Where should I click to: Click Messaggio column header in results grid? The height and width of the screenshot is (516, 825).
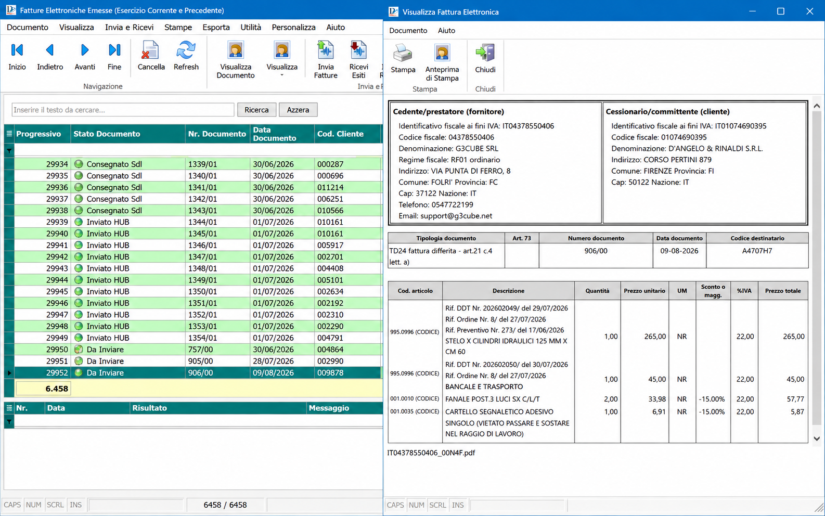coord(344,408)
